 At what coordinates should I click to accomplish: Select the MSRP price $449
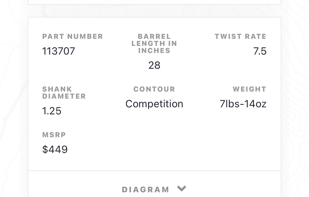coord(55,149)
